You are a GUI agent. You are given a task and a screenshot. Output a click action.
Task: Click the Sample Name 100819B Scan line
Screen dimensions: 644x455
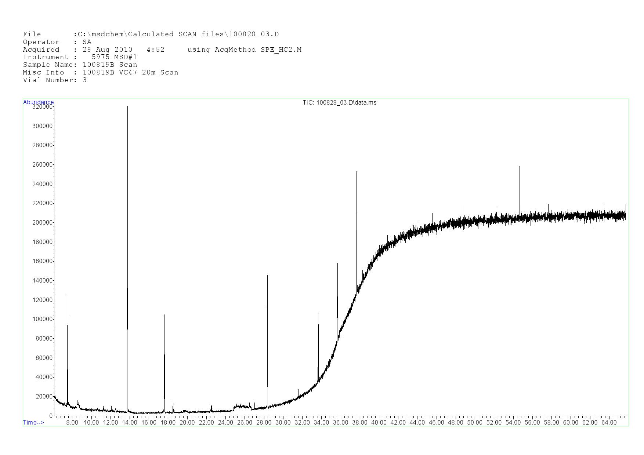pos(80,65)
